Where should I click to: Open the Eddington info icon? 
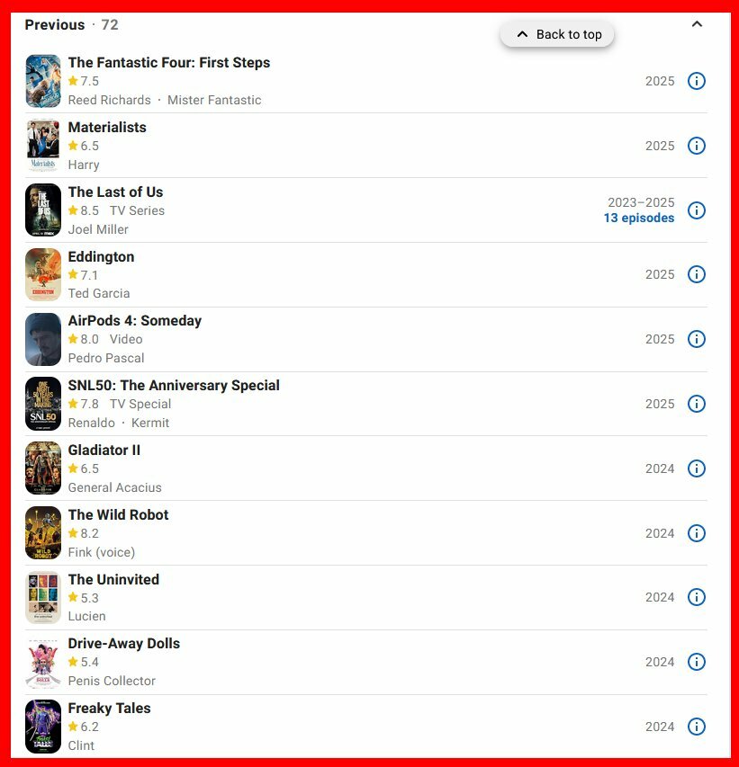pos(696,274)
